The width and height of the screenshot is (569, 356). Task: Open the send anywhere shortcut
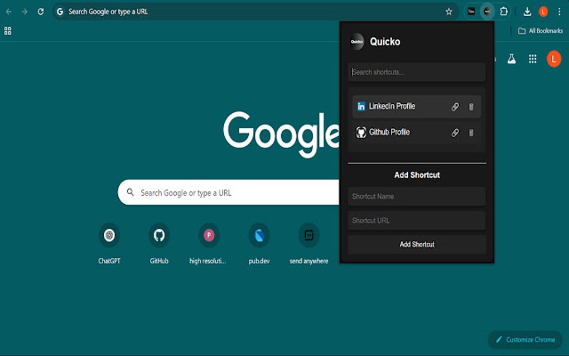point(308,234)
